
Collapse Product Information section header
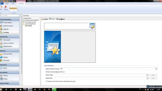(10, 19)
